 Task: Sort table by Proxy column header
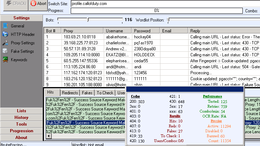coord(82,31)
